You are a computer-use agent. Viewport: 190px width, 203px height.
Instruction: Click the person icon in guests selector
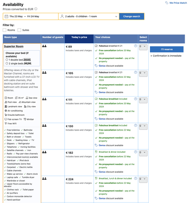62,16
